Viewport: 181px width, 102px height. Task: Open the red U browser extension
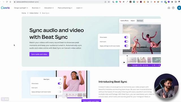click(x=137, y=2)
